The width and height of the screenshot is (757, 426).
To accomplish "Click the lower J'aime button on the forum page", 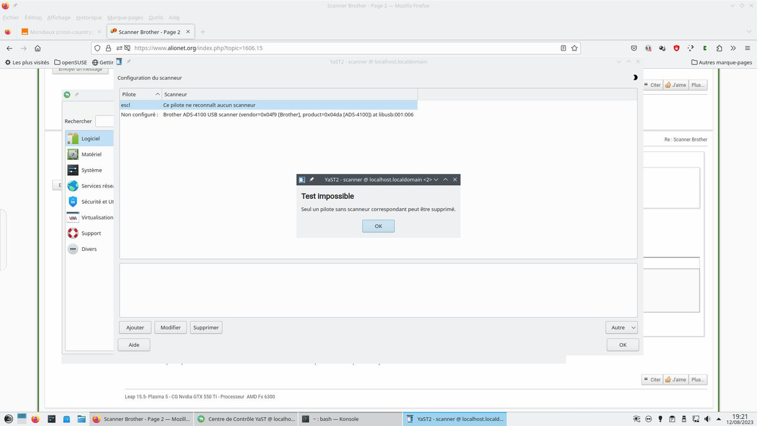I will point(675,379).
